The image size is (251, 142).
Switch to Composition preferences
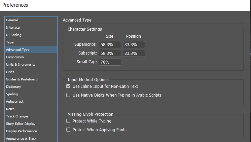15,57
